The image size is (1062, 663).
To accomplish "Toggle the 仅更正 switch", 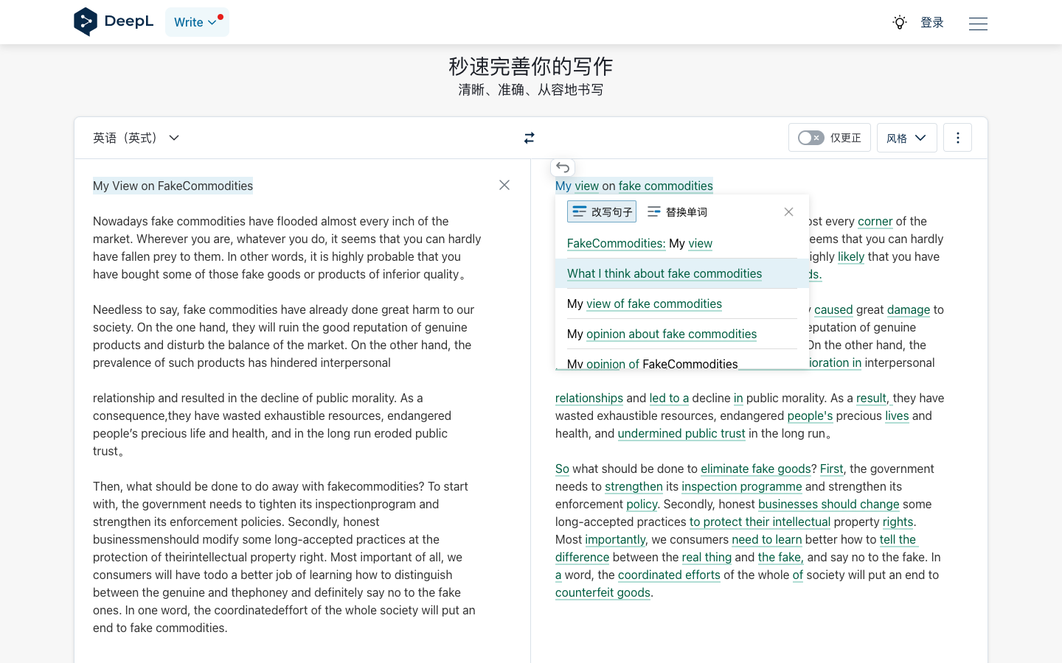I will pyautogui.click(x=811, y=138).
